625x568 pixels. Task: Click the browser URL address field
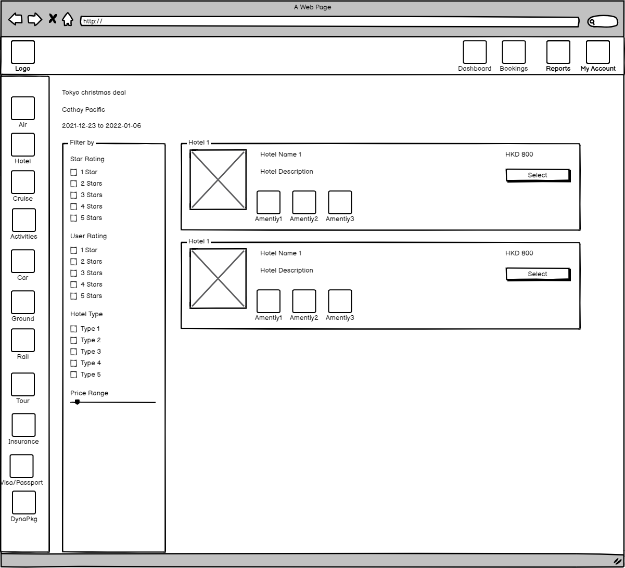point(329,21)
